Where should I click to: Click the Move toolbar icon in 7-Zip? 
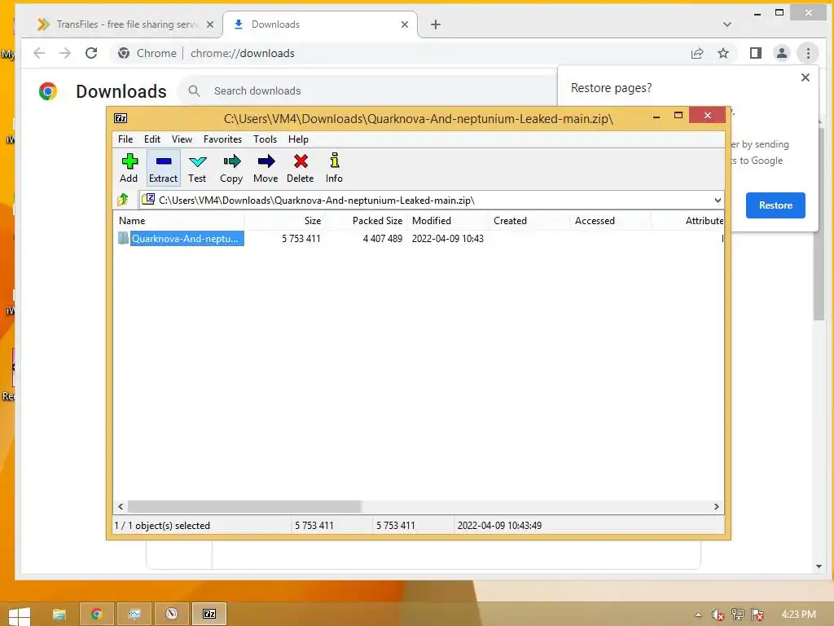coord(266,168)
